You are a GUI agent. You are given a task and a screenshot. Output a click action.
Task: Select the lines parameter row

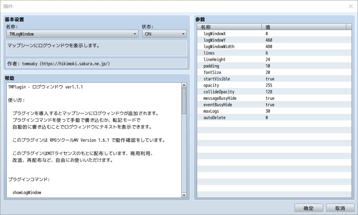point(274,53)
